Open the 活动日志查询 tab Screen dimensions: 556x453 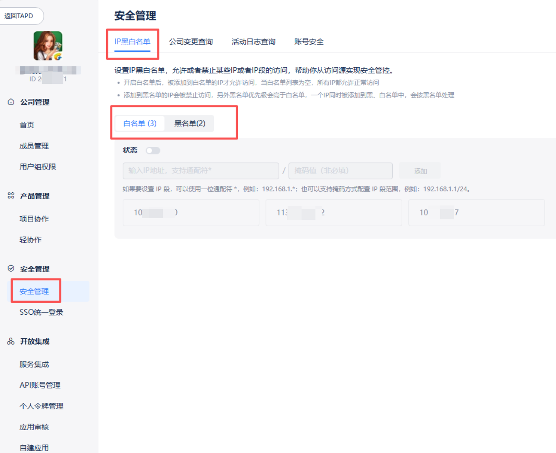click(253, 42)
